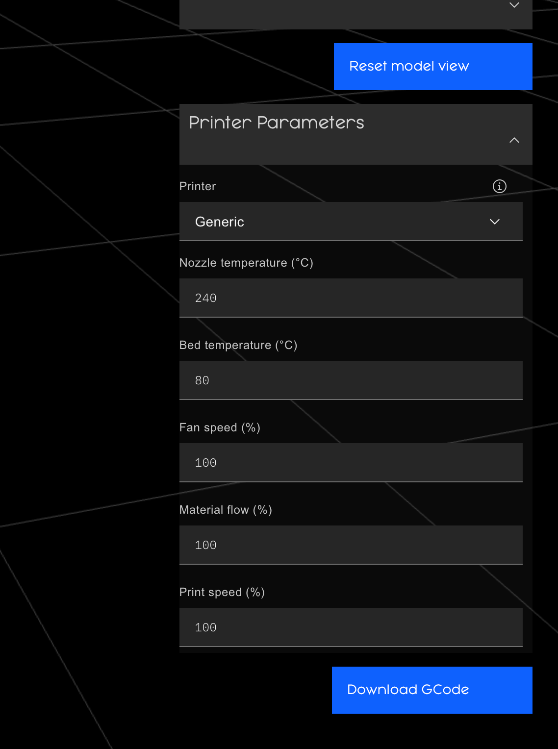Expand the collapsed panel above Reset model view
Image resolution: width=558 pixels, height=749 pixels.
pos(514,5)
